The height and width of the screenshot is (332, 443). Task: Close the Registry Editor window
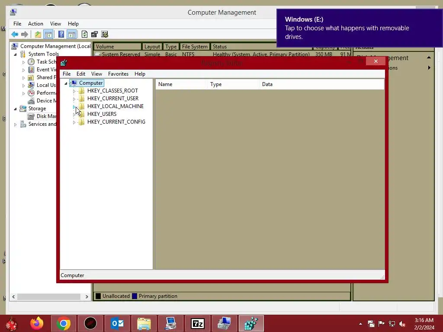[x=376, y=61]
